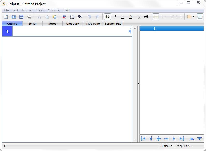Click the red-and-blue book toolbar icon
The width and height of the screenshot is (206, 151).
pyautogui.click(x=64, y=17)
